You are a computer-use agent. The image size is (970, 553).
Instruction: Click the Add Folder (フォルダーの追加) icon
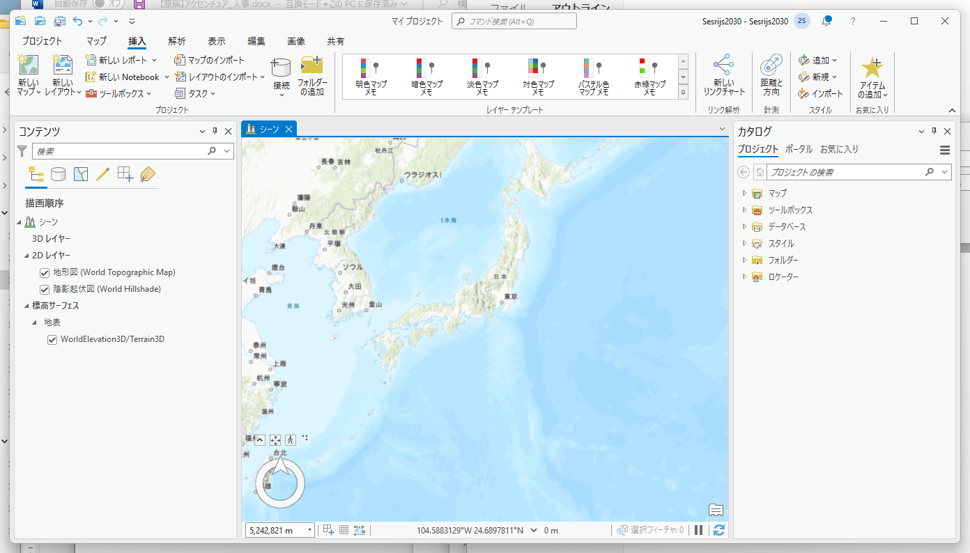[311, 65]
